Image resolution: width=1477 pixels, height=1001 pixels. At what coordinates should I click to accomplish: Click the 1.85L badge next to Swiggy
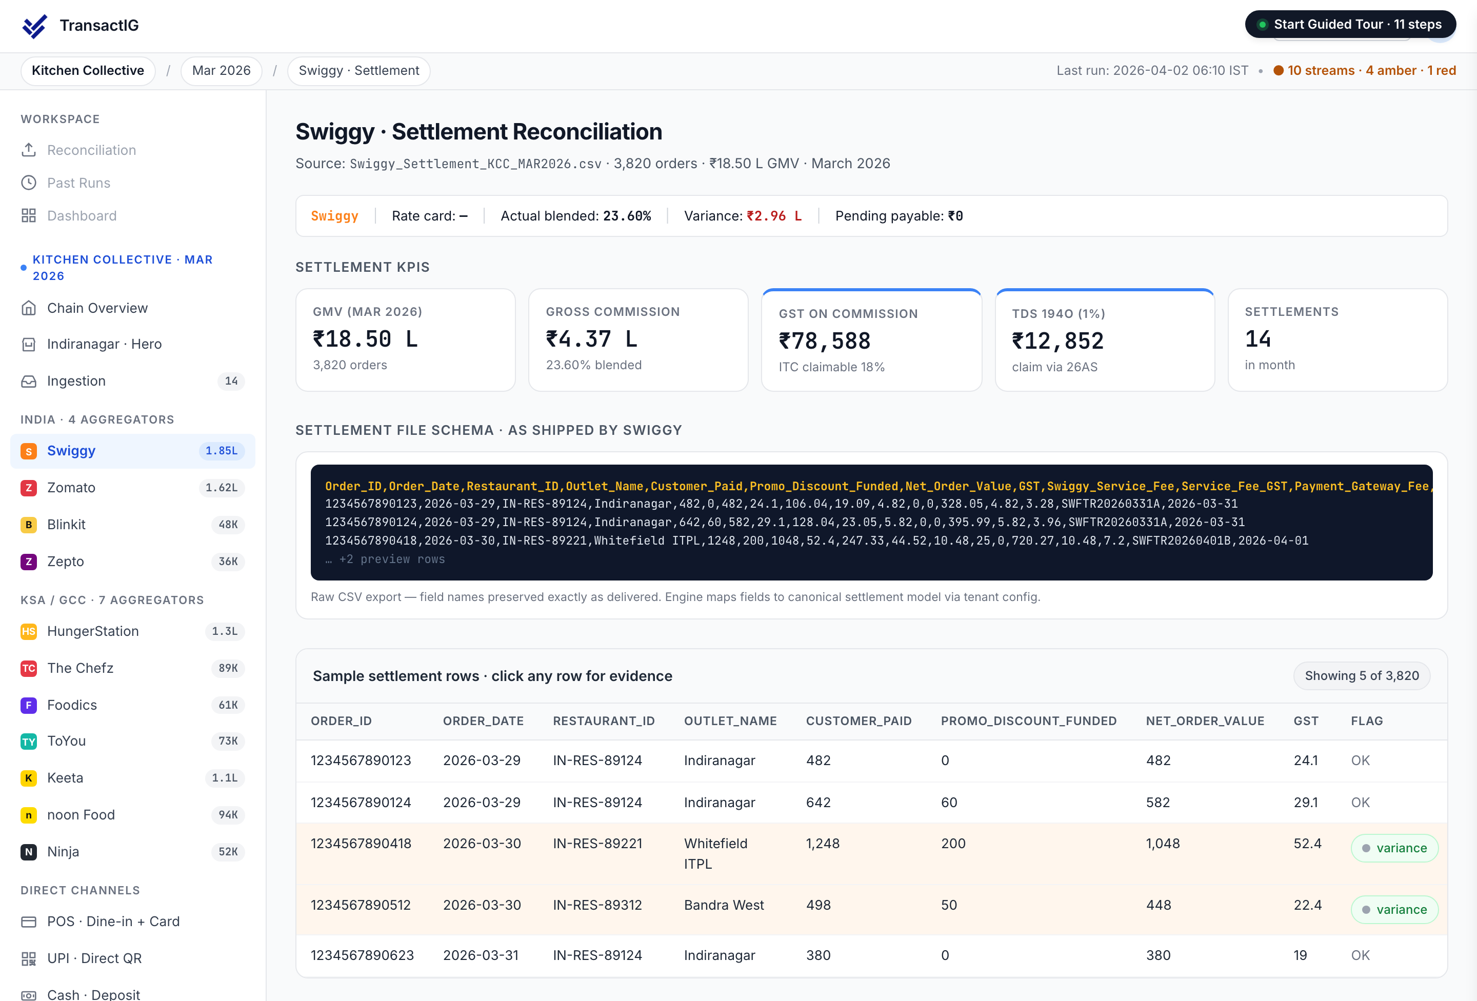point(221,451)
